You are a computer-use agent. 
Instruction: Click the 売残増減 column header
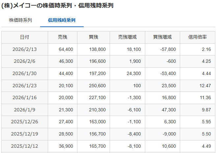click(127, 37)
